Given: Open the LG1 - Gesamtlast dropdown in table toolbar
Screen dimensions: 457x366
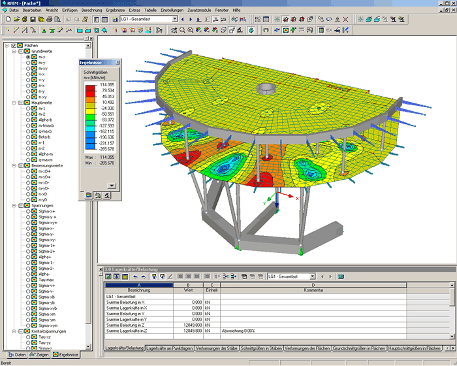Looking at the screenshot, I should 313,276.
